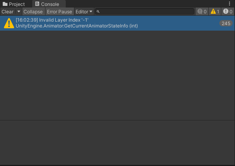Toggle the warning message count filter
This screenshot has height=166, width=235.
pyautogui.click(x=215, y=12)
